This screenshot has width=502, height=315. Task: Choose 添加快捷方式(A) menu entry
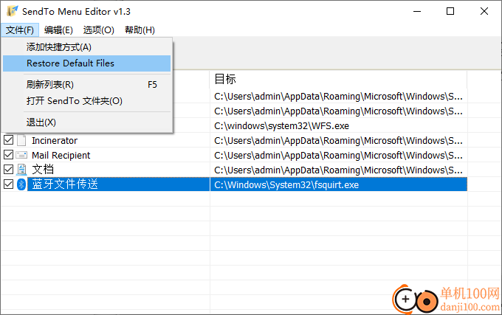87,47
